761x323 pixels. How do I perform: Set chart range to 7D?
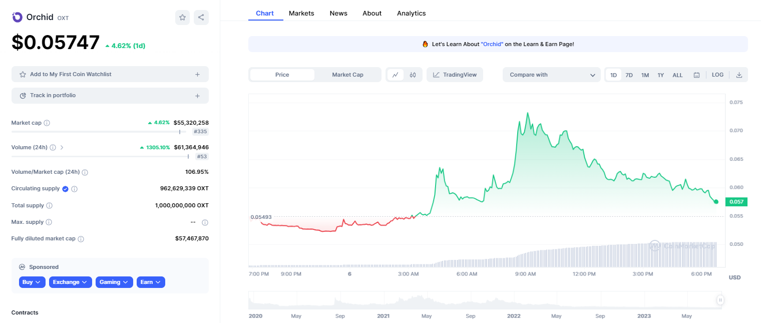point(629,75)
